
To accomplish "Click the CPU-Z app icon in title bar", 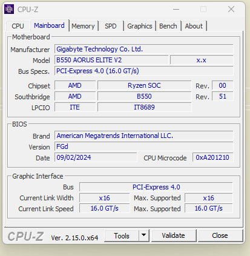I will tap(9, 9).
